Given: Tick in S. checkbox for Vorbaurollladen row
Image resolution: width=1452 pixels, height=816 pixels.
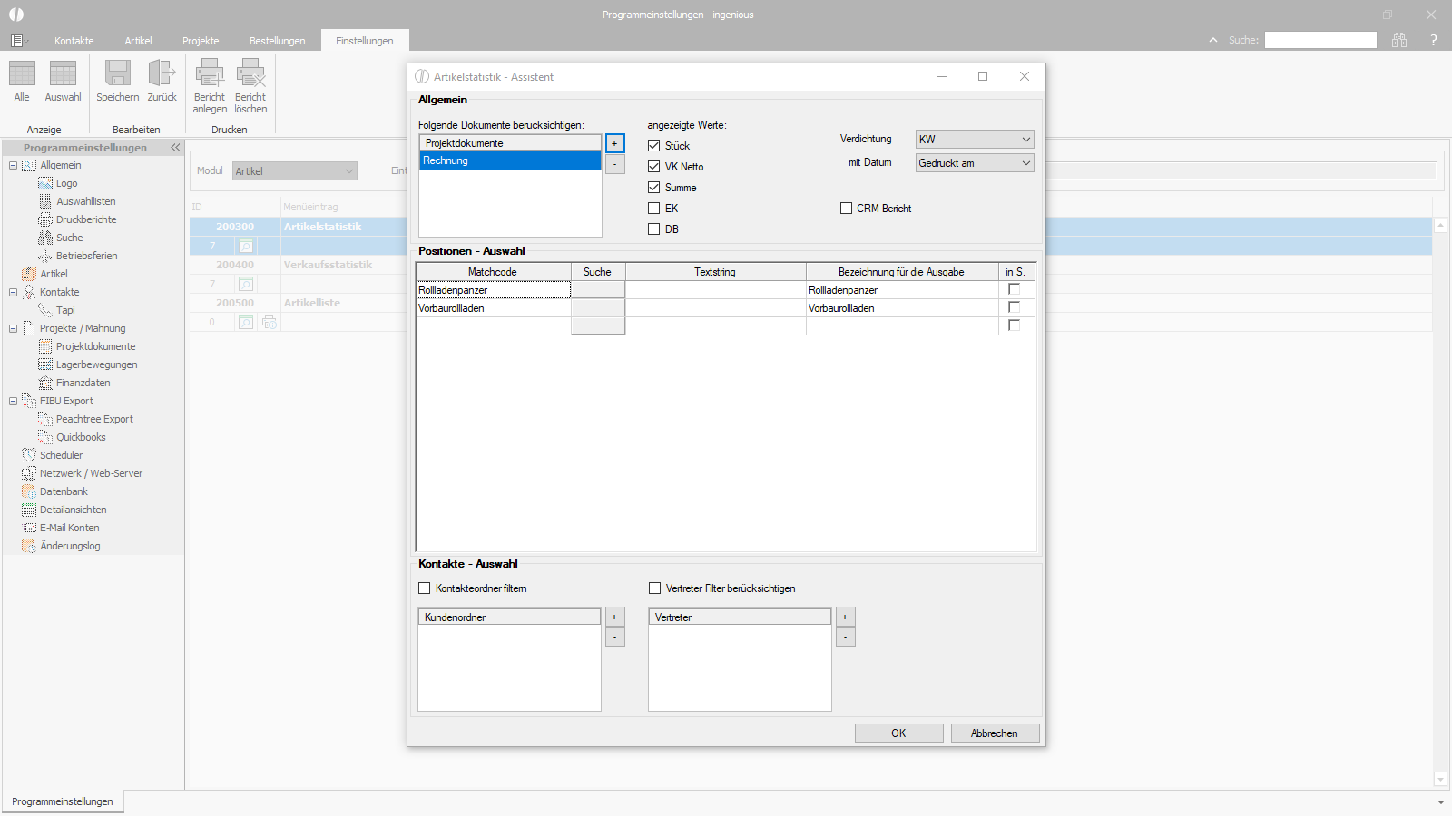Looking at the screenshot, I should pyautogui.click(x=1015, y=307).
